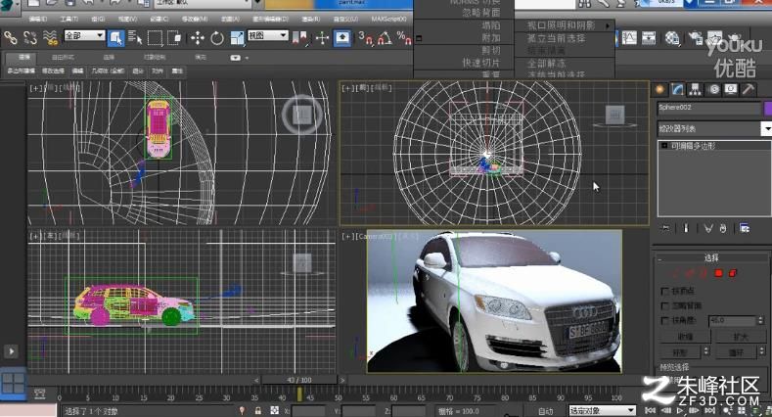Screen dimensions: 772x417
Task: Toggle the Percent Snap icon
Action: pyautogui.click(x=404, y=38)
